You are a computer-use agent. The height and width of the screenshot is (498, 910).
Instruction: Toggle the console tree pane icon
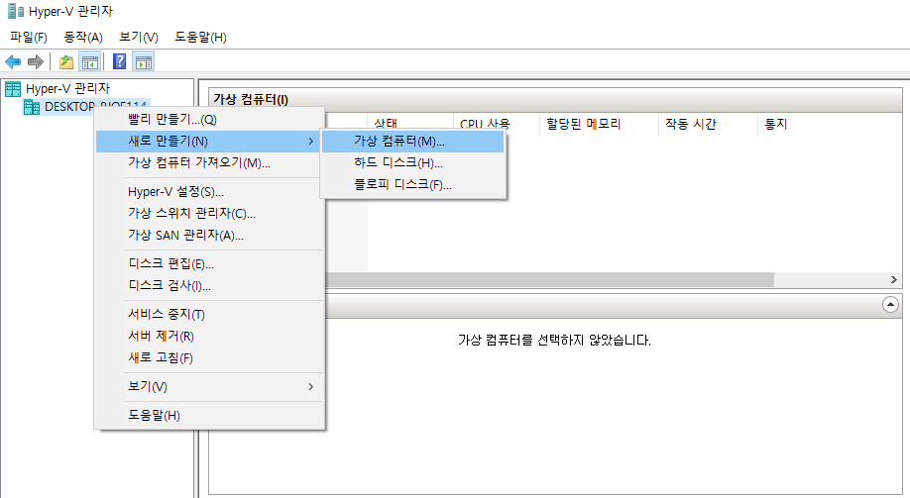(x=90, y=61)
